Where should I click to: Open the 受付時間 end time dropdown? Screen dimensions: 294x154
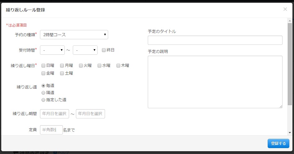85,50
